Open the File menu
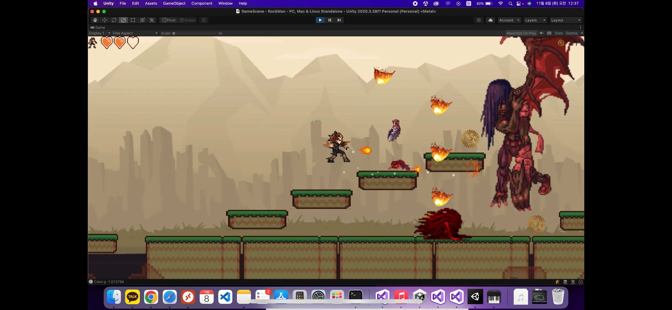This screenshot has height=310, width=672. (123, 3)
